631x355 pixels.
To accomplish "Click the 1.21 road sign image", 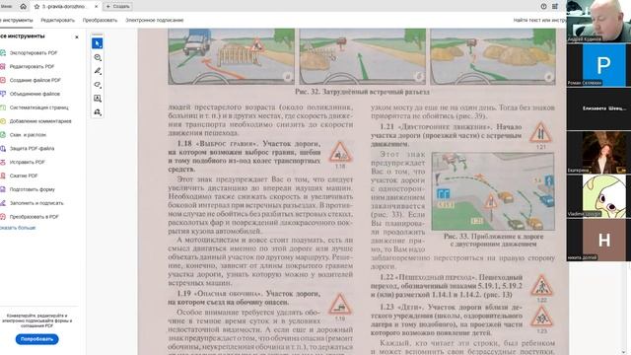I will point(540,132).
